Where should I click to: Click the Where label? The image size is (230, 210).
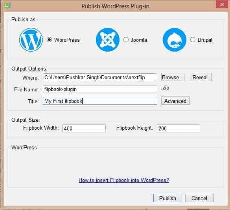pyautogui.click(x=31, y=78)
